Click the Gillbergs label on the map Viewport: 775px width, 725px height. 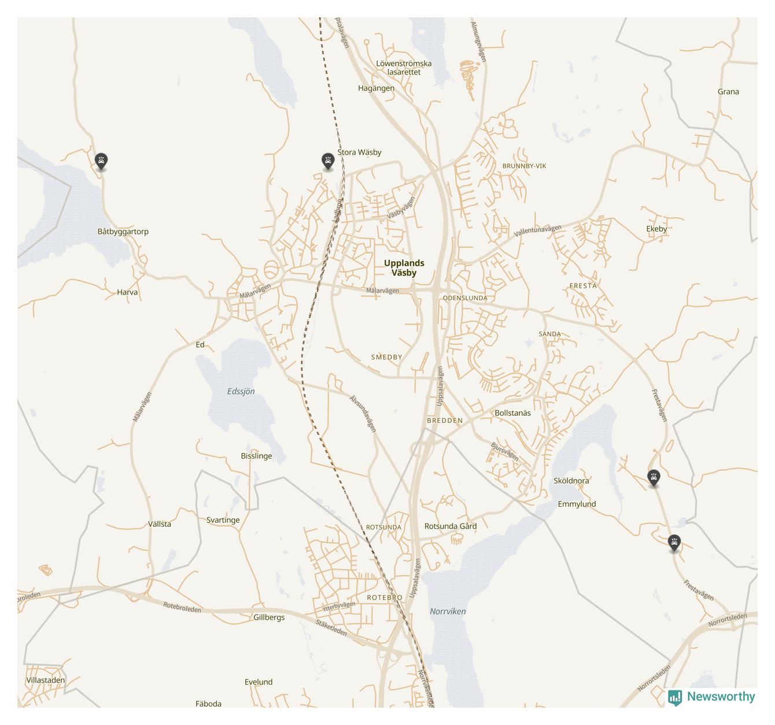coord(269,617)
